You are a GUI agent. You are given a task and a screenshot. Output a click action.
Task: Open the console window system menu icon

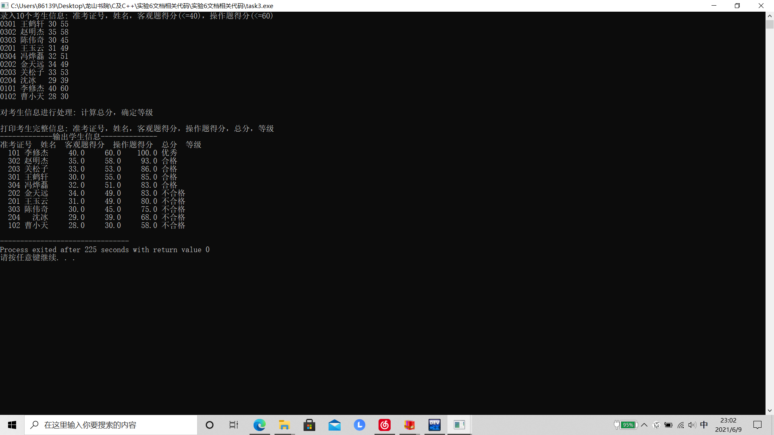[5, 6]
